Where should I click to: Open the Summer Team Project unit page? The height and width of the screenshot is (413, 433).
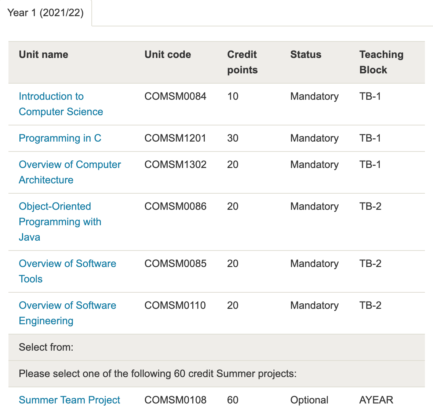tap(69, 400)
